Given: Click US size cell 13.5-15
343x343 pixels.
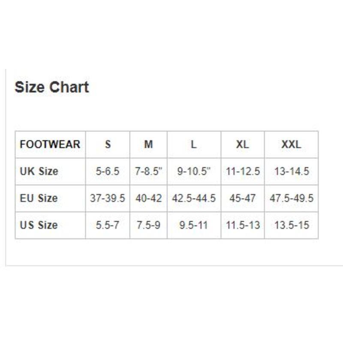Looking at the screenshot, I should 292,226.
